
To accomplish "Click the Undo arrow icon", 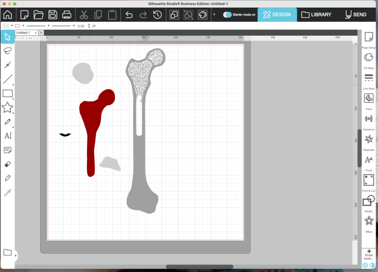I will [129, 15].
